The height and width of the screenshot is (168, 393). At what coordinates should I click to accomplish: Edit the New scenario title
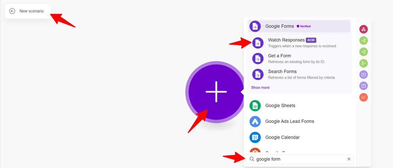[x=31, y=11]
